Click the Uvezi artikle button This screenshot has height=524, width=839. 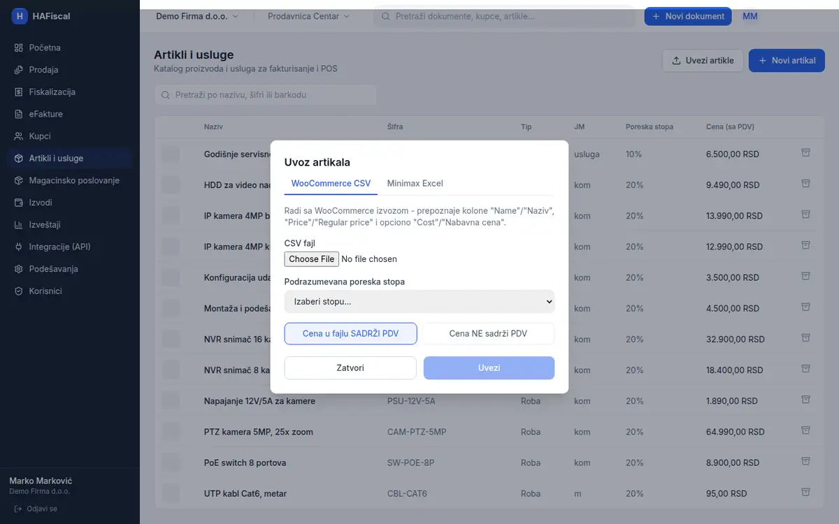703,61
